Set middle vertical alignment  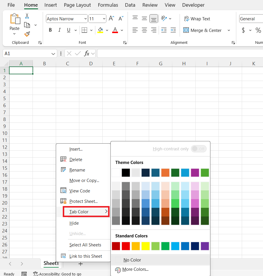pos(144,18)
